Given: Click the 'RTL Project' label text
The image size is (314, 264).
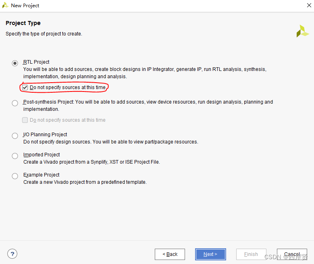Looking at the screenshot, I should coord(36,62).
